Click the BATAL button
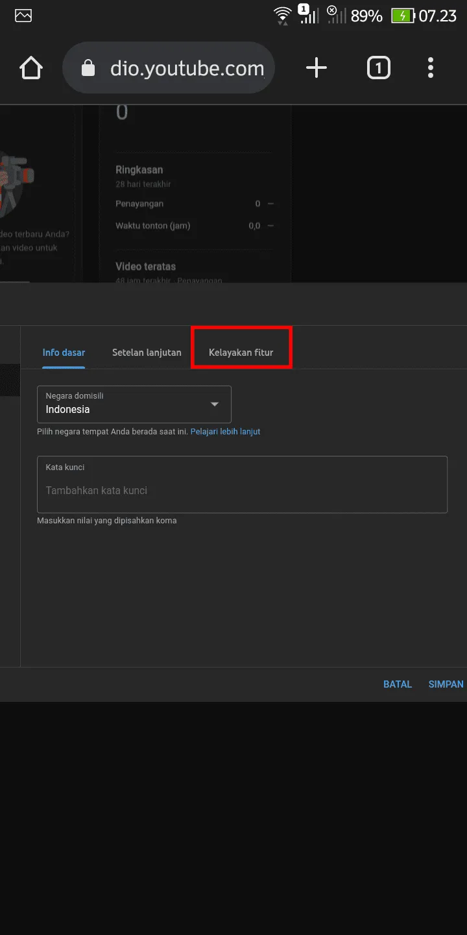Screen dimensions: 467x935 [398, 684]
